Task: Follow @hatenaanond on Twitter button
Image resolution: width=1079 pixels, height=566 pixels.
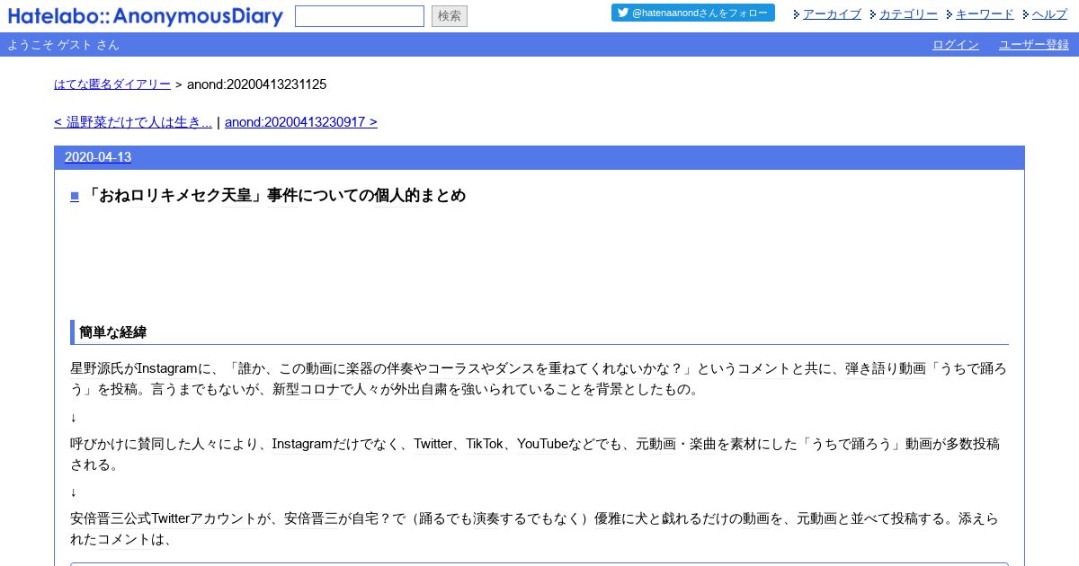Action: [x=693, y=13]
